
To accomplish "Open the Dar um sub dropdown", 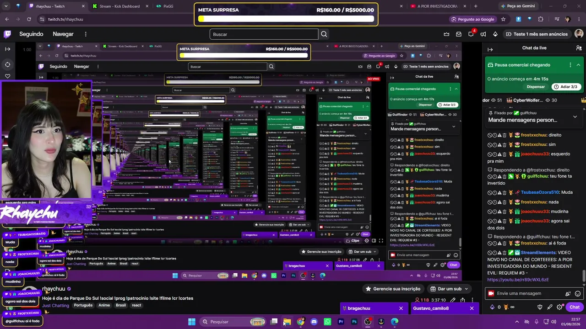I will tap(450, 289).
